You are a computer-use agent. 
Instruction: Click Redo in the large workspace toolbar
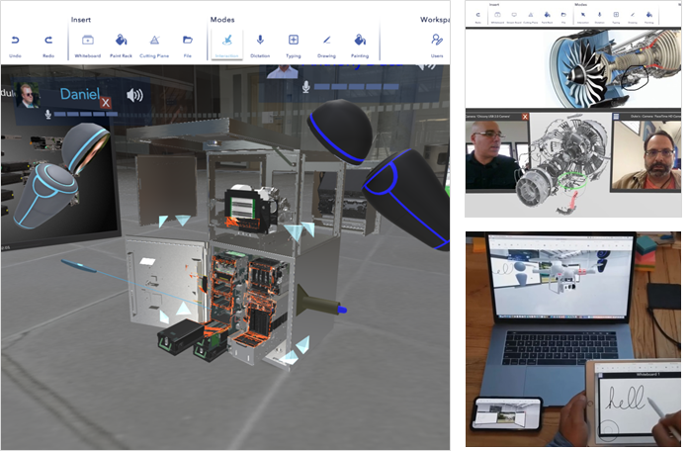[x=48, y=45]
